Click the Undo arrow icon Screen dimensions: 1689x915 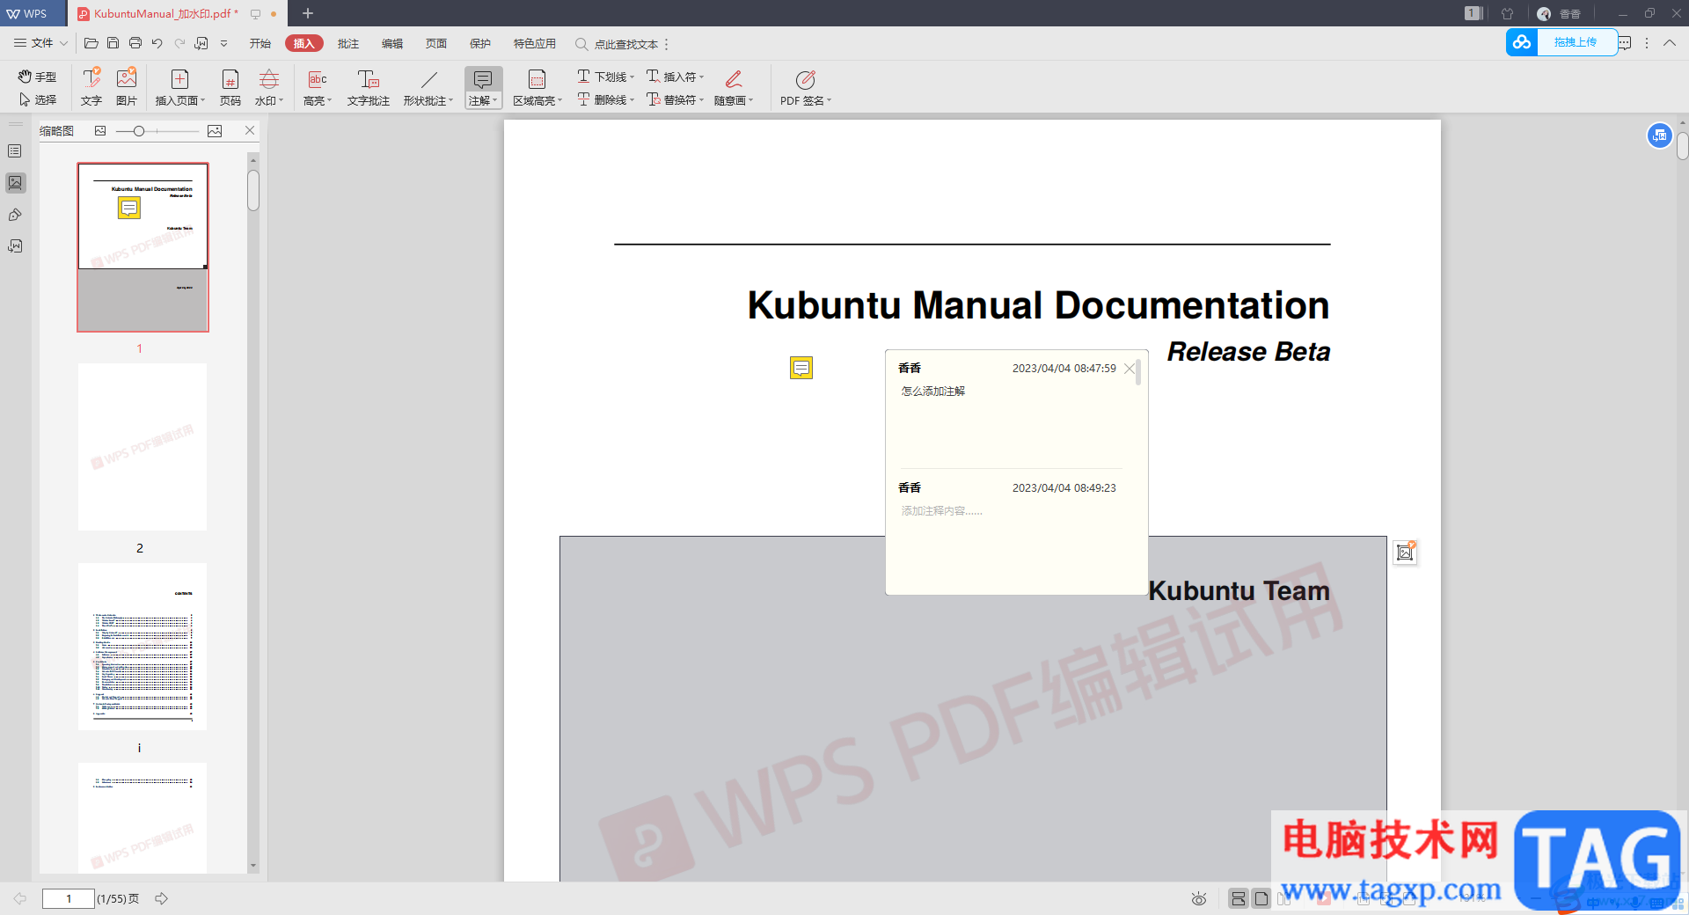coord(157,43)
